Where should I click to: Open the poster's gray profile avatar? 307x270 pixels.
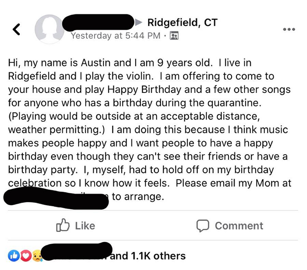pos(50,29)
